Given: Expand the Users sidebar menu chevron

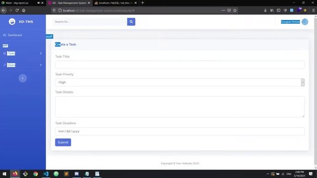Looking at the screenshot, I should coord(41,65).
